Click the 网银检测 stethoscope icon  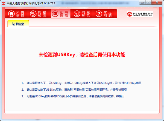click(33, 14)
